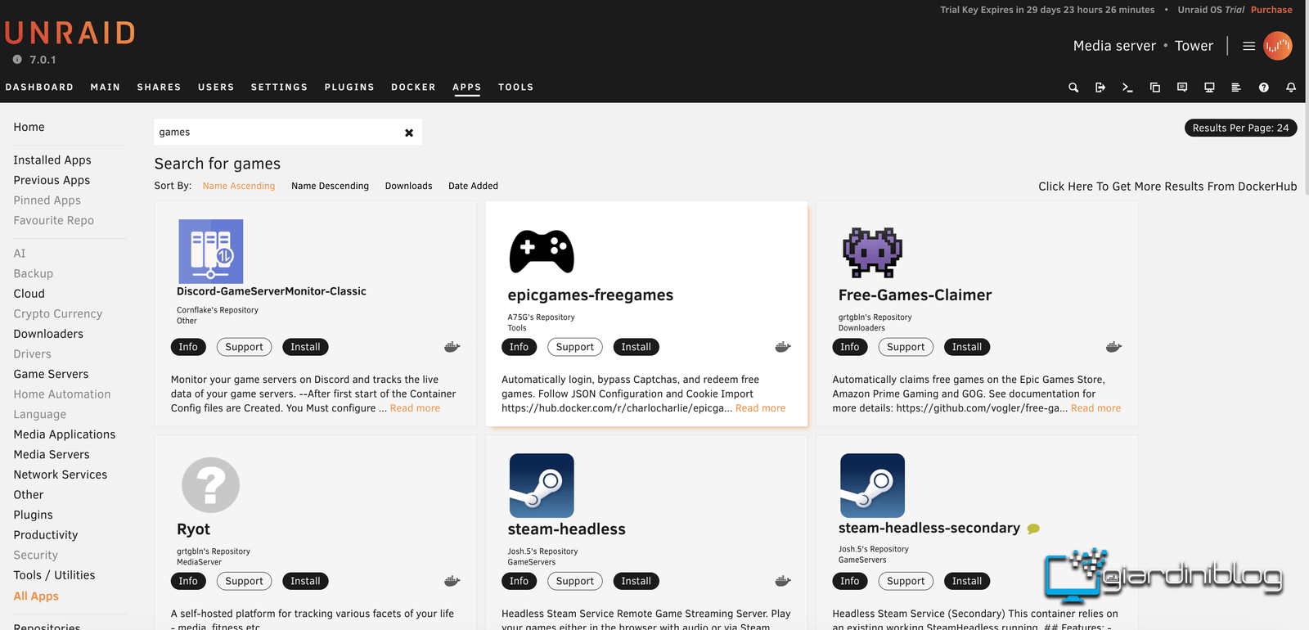Select Media Servers category
This screenshot has width=1309, height=630.
(x=52, y=454)
